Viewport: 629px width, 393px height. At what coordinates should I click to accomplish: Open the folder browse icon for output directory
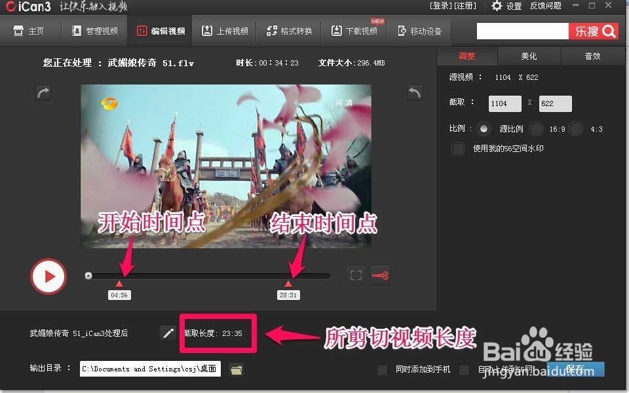tap(237, 369)
